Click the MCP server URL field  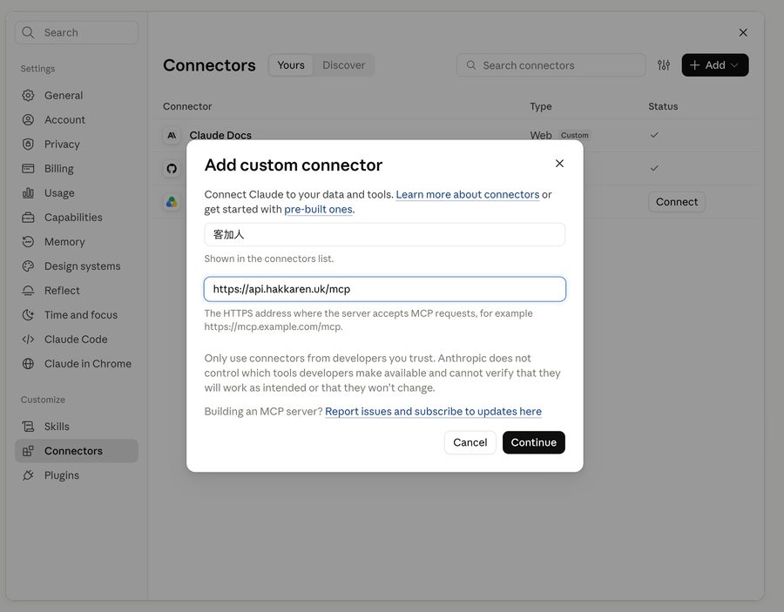pyautogui.click(x=384, y=289)
